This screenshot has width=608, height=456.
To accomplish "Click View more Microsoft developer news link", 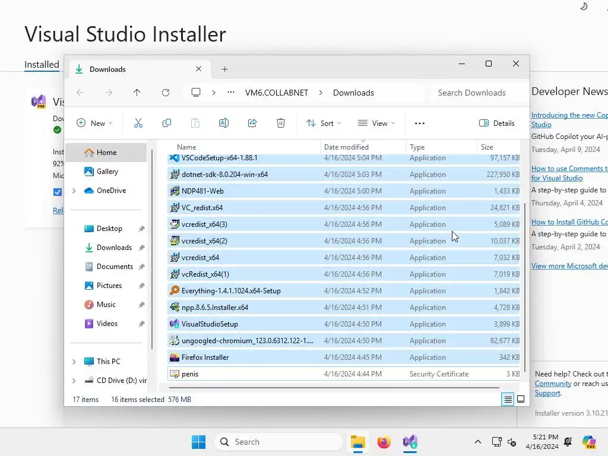I will (569, 265).
